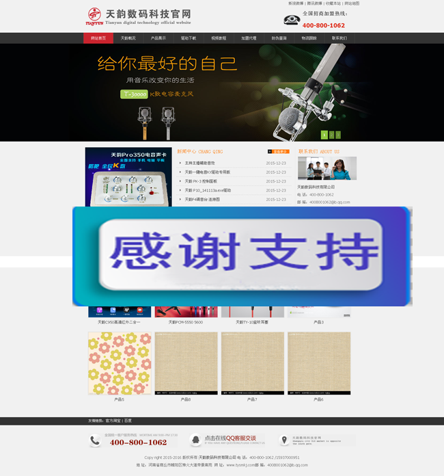Click 点击在线QQ客服交谈 in the footer
444x476 pixels.
point(230,438)
